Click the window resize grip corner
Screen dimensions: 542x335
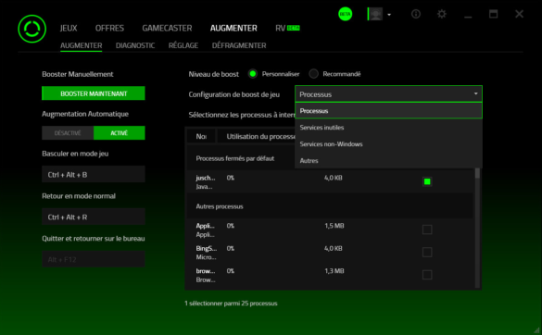click(536, 329)
